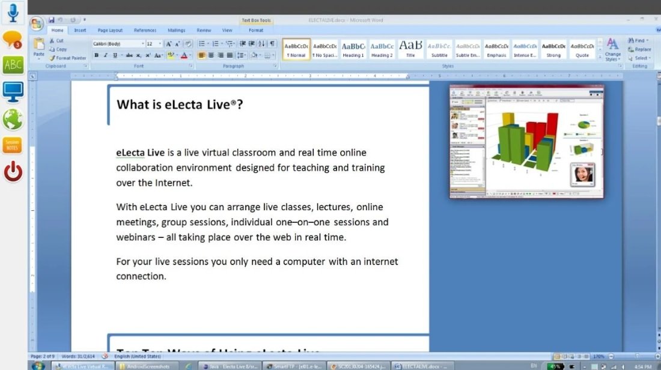Apply the Normal style
This screenshot has width=661, height=370.
pyautogui.click(x=296, y=50)
